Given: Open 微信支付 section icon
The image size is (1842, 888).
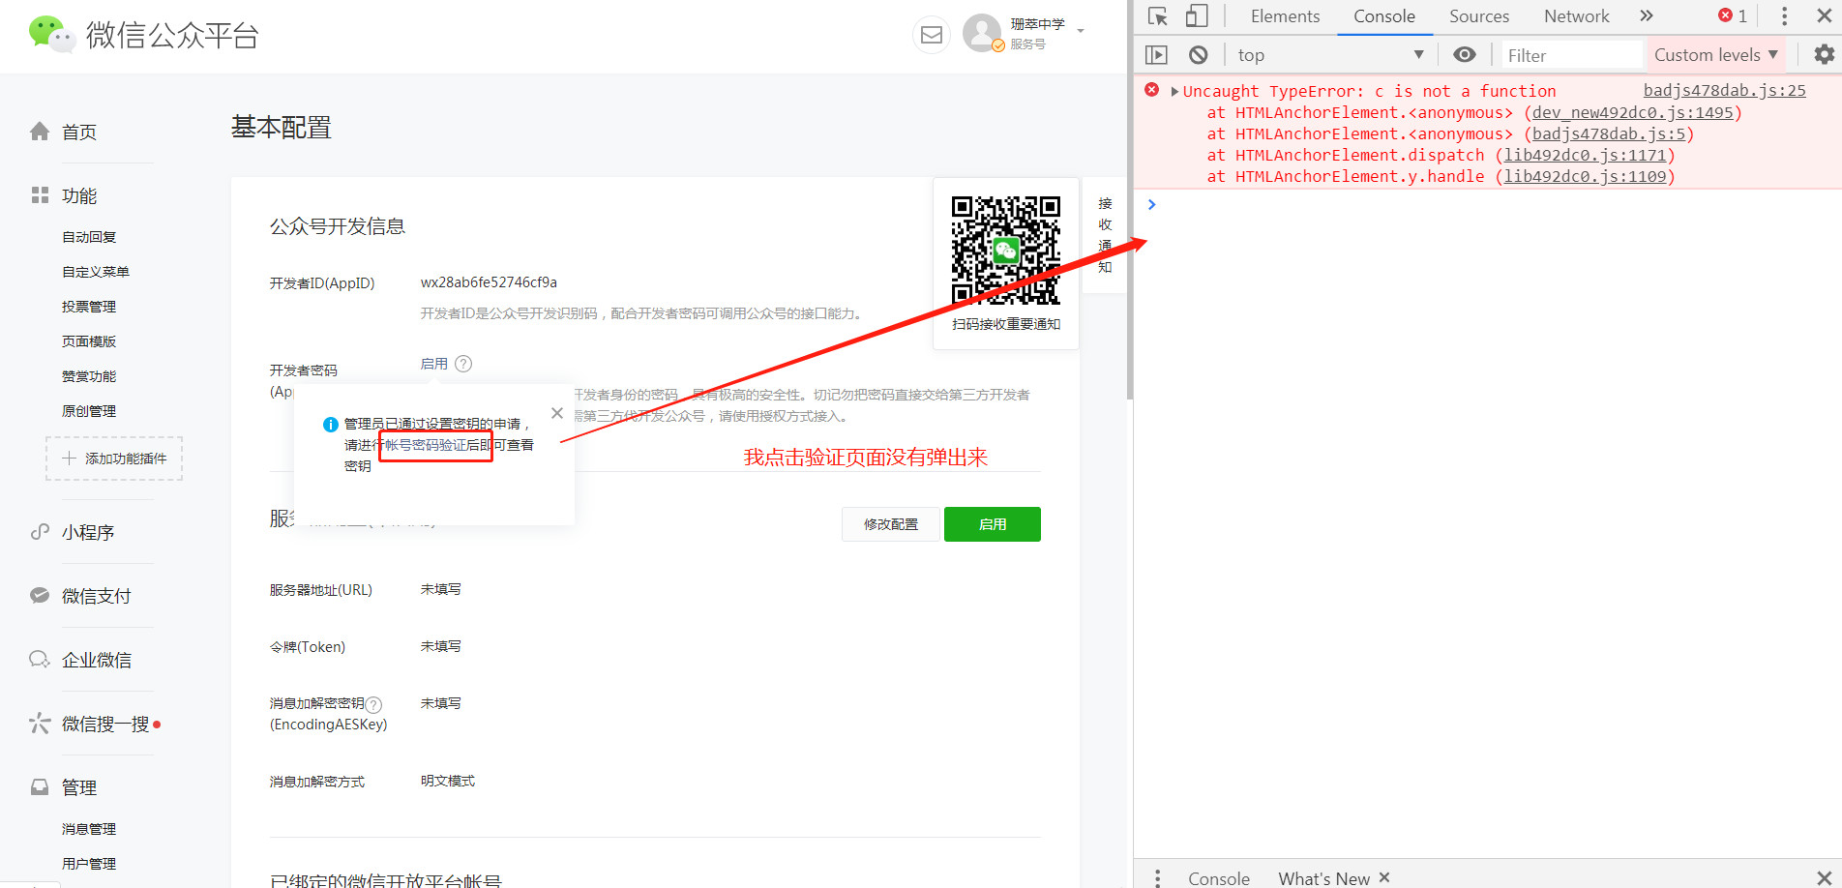Looking at the screenshot, I should pyautogui.click(x=40, y=596).
